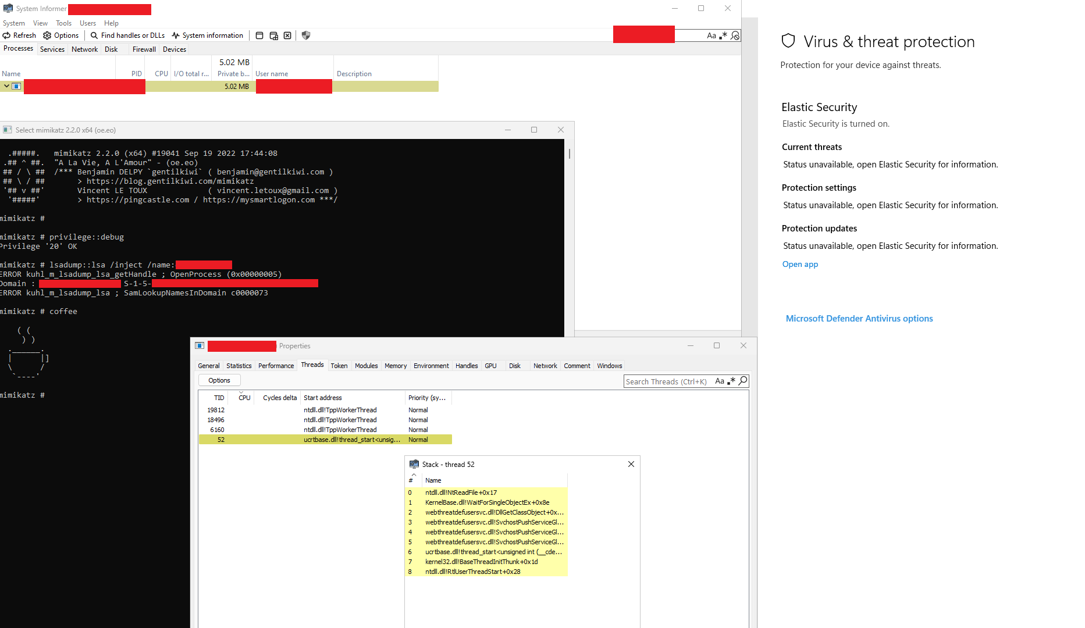Click the Options button in Threads tab

(x=219, y=380)
